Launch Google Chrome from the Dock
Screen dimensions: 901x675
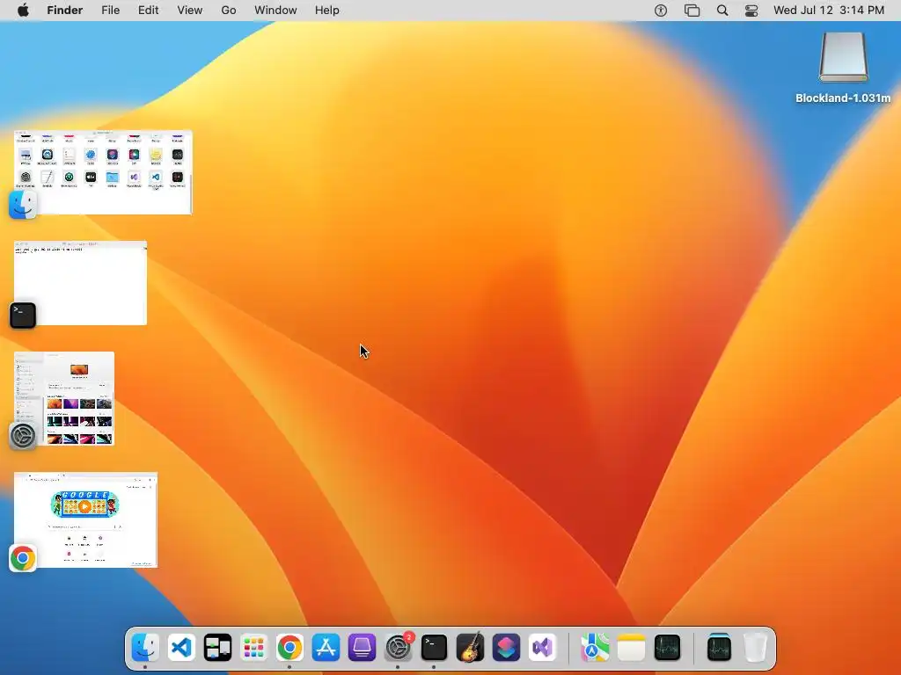coord(289,648)
